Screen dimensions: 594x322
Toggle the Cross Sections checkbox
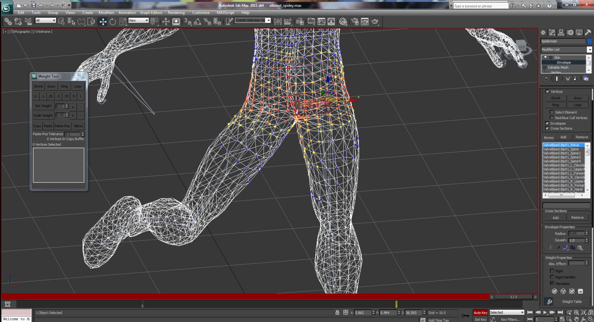click(547, 128)
